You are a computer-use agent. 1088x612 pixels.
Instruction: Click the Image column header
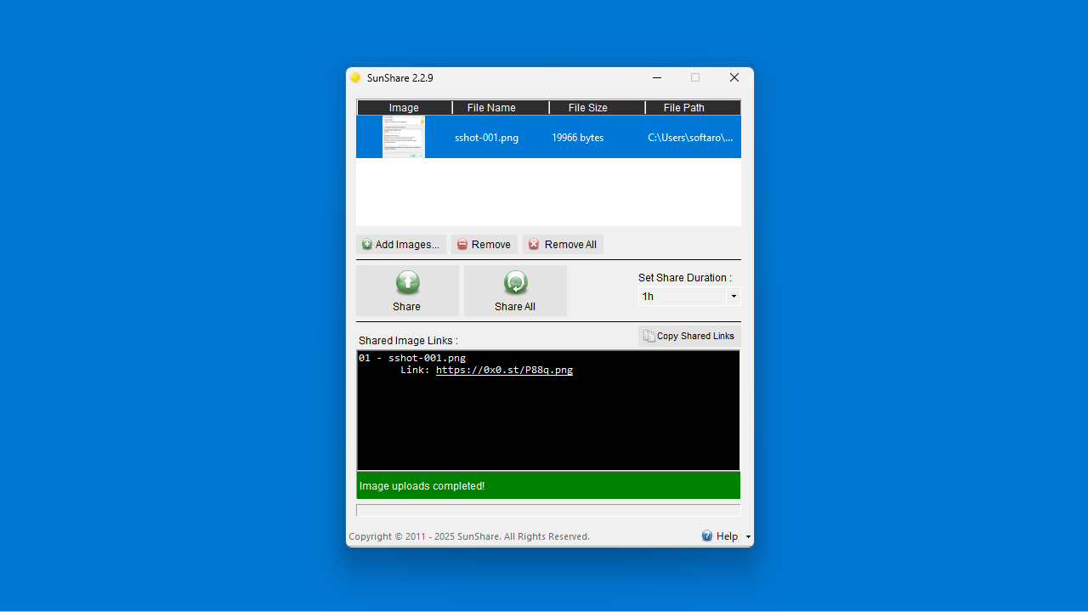(x=404, y=108)
